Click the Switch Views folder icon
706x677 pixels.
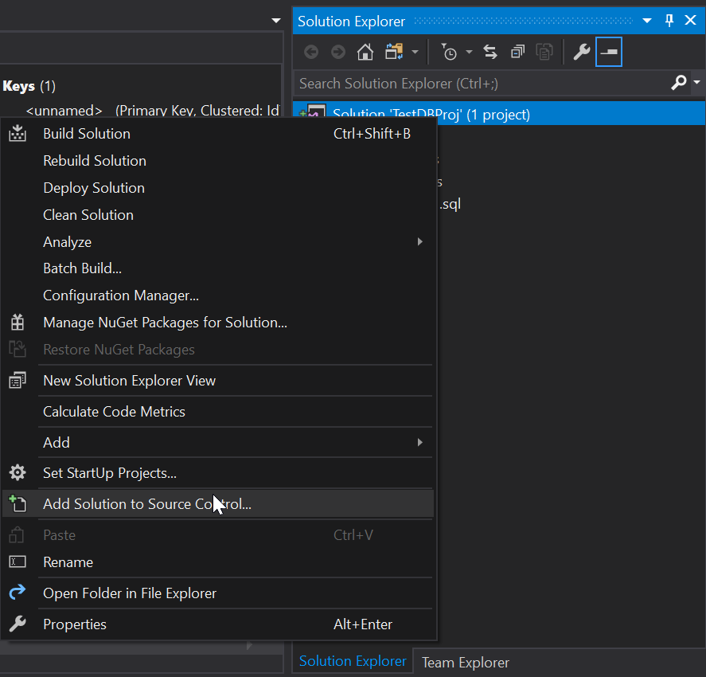[393, 53]
